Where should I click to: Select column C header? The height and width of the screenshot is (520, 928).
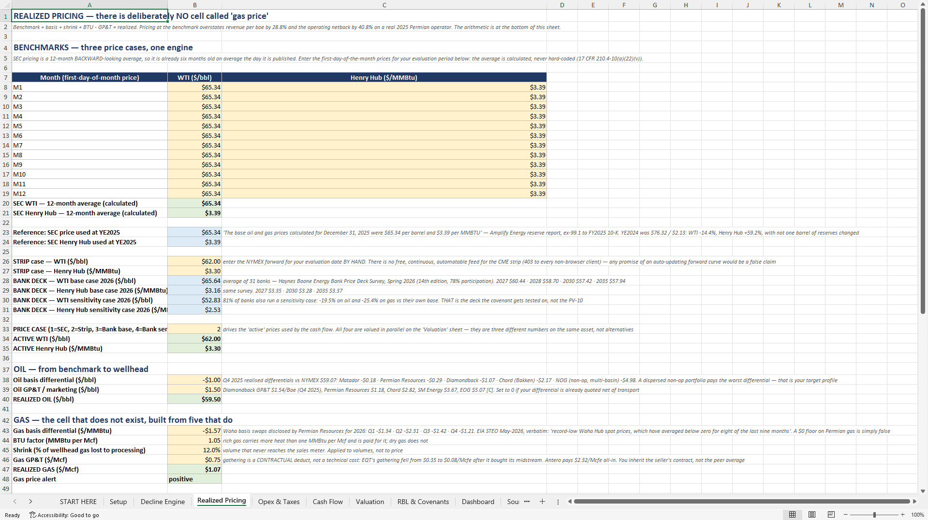click(384, 5)
